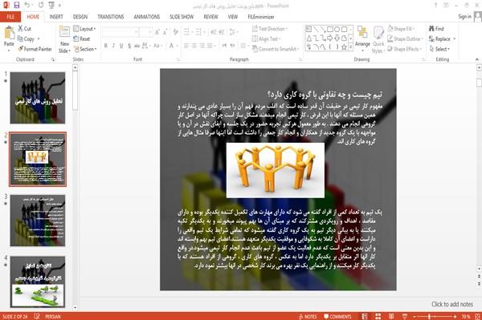Open Text Direction dropdown

click(270, 29)
